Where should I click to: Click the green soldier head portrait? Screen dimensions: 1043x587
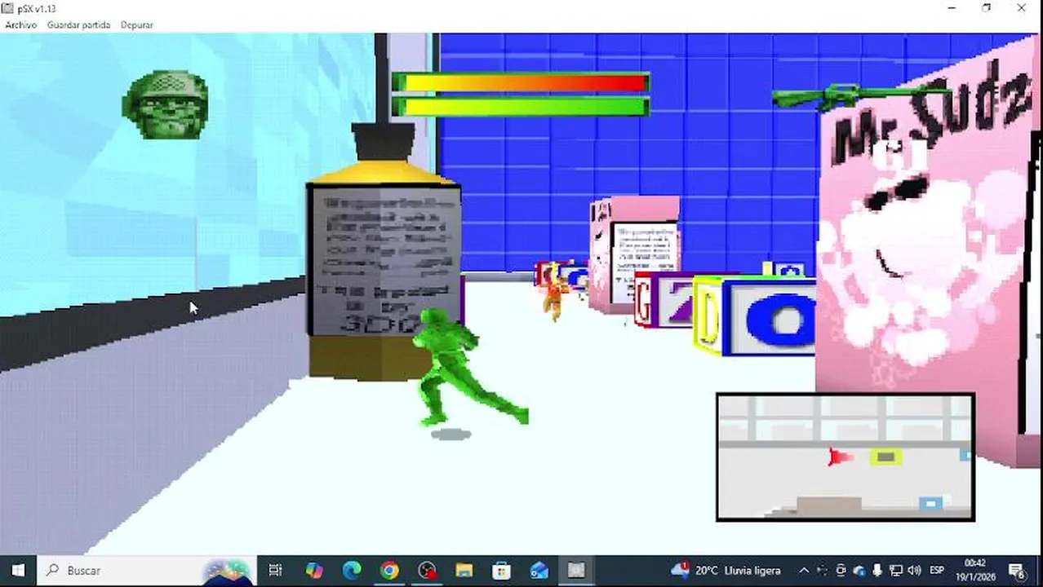pyautogui.click(x=165, y=104)
